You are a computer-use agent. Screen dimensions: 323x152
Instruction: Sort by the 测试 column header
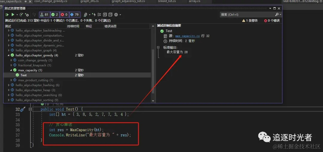[35, 26]
